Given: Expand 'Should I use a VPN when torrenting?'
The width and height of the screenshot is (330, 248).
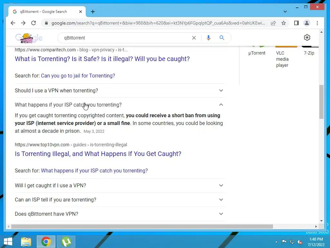Looking at the screenshot, I should click(x=119, y=90).
